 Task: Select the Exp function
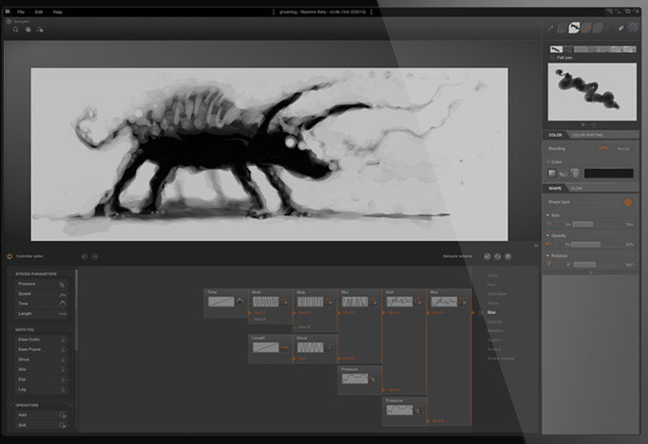(41, 379)
